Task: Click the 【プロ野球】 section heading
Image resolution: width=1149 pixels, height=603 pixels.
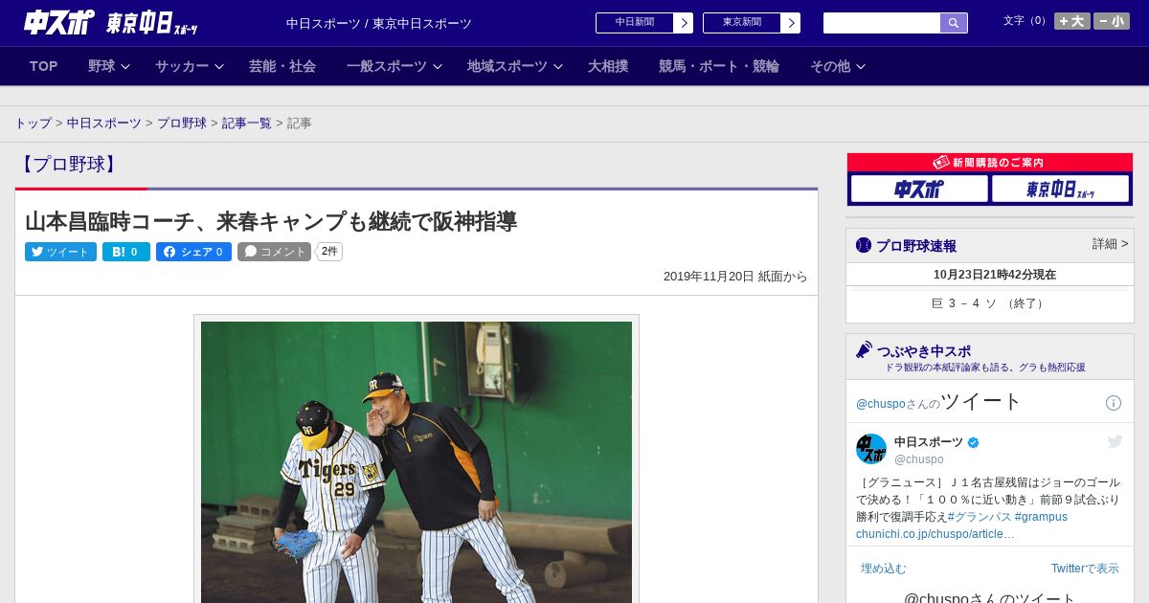Action: pyautogui.click(x=67, y=164)
